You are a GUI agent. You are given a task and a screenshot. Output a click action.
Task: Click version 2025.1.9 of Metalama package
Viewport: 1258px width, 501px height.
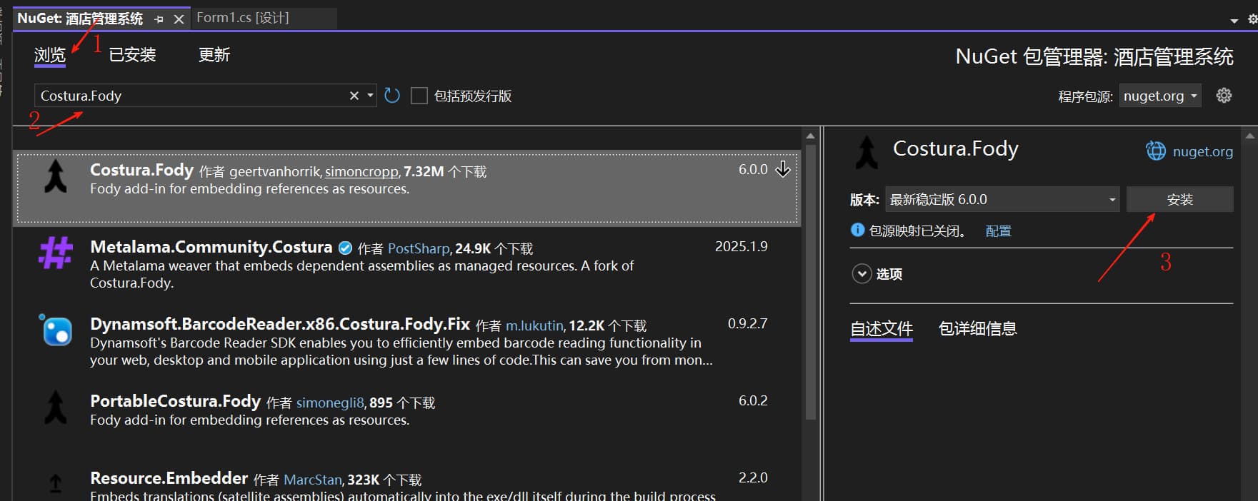click(742, 246)
